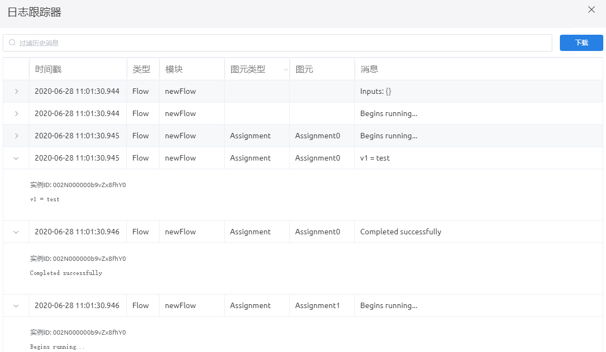Click the 日志跟踪器 dialog title

click(34, 12)
